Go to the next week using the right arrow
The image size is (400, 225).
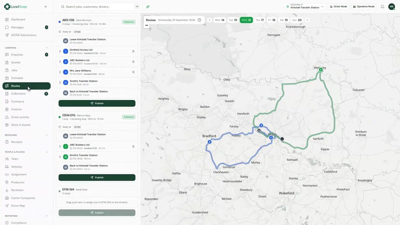(x=307, y=20)
